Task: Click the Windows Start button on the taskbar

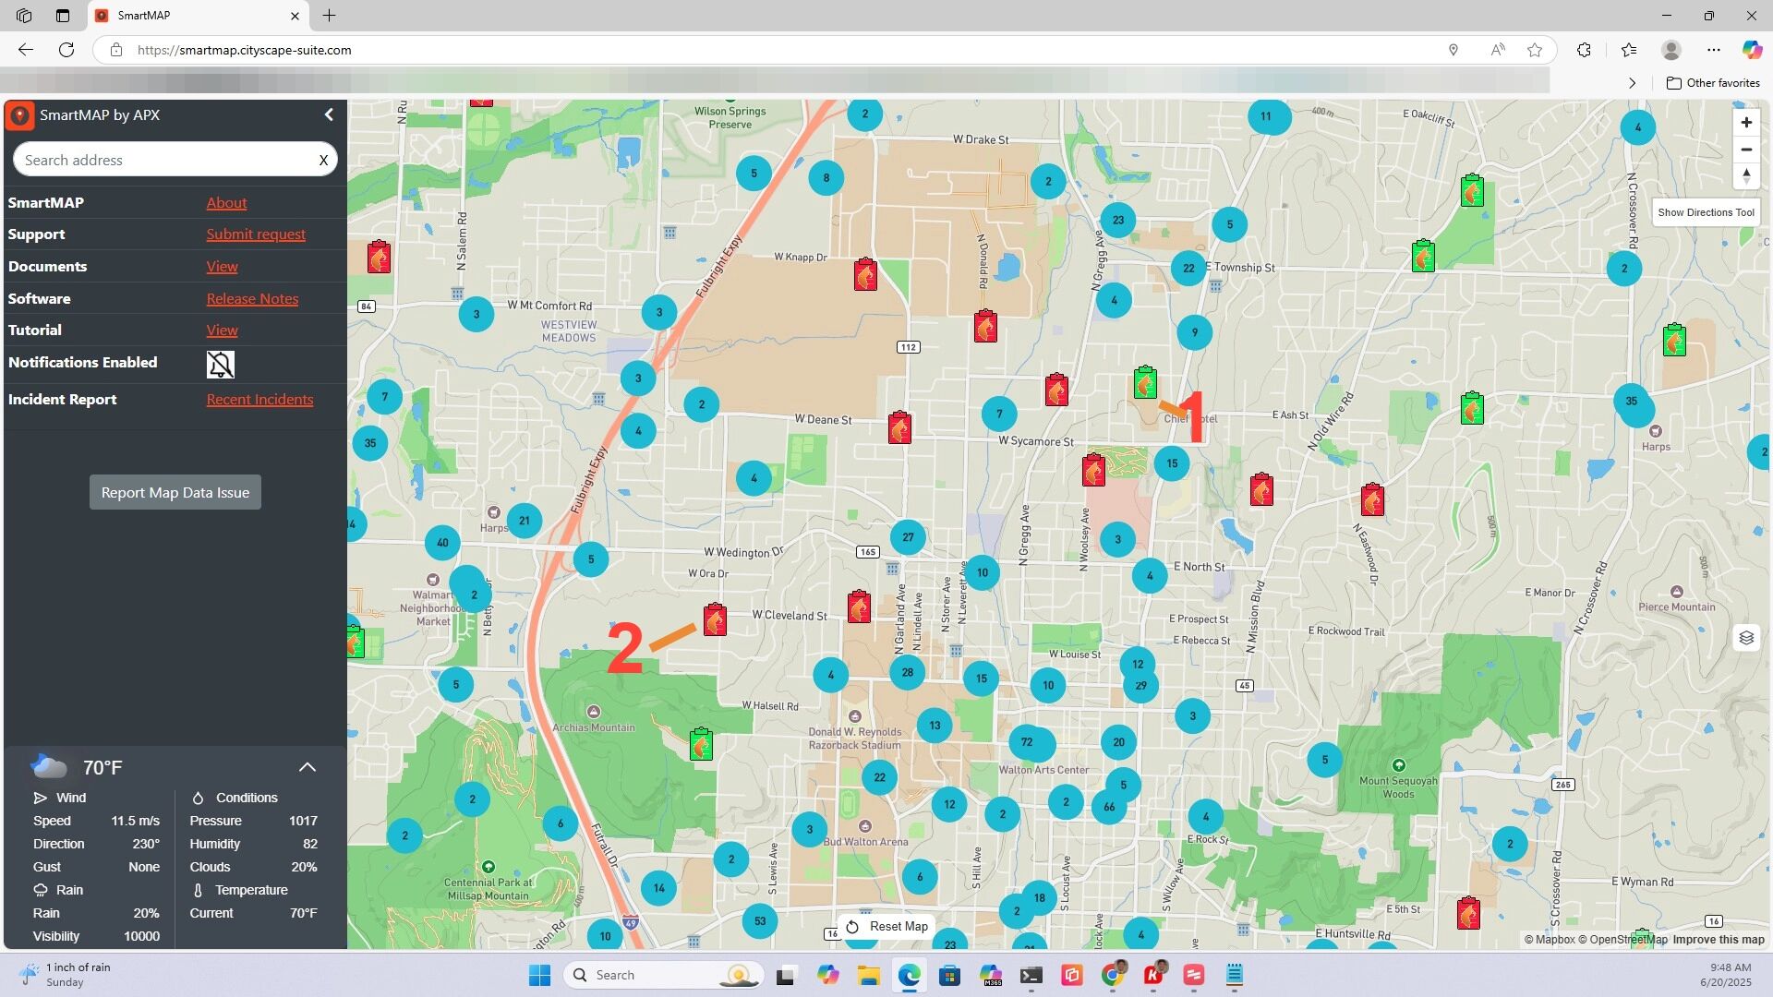Action: point(539,974)
